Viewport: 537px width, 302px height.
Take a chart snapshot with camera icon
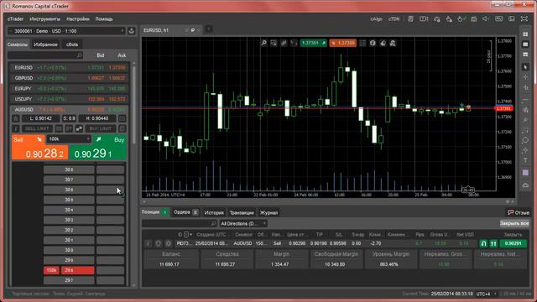click(525, 185)
